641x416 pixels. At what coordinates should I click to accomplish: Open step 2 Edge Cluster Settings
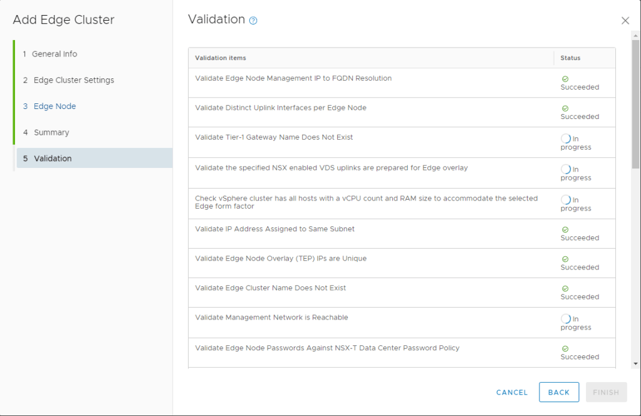click(x=73, y=80)
